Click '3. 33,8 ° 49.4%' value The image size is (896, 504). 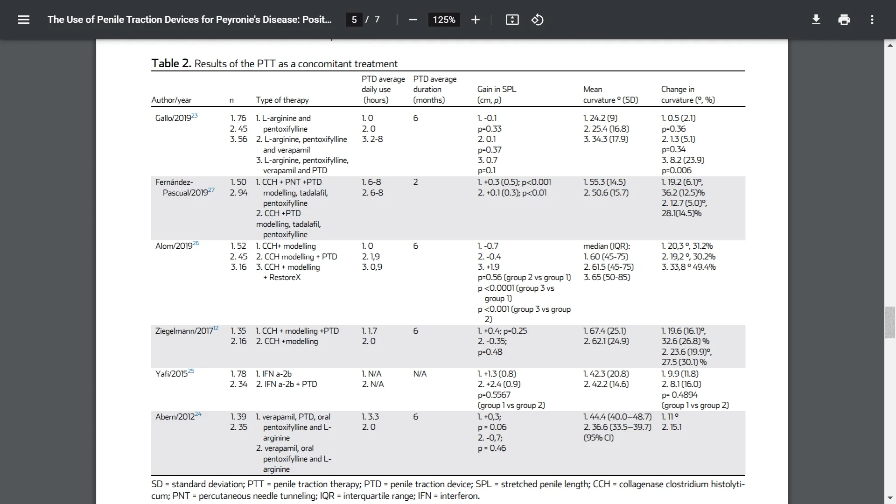(689, 267)
